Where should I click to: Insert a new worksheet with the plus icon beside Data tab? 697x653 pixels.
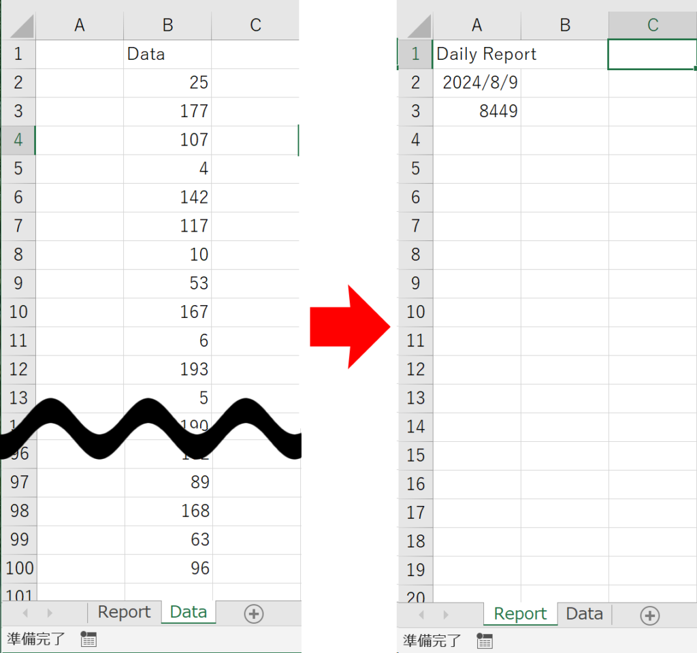[649, 615]
